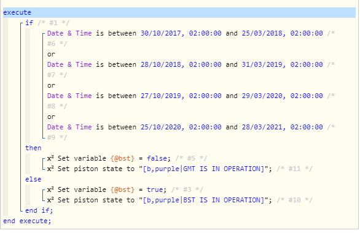The width and height of the screenshot is (360, 233).
Task: Click the x² icon before BST piston state
Action: (x=50, y=201)
